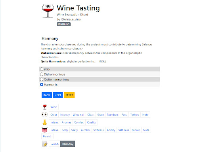The height and width of the screenshot is (152, 203).
Task: Jump to the Acidity tab
Action: tap(111, 130)
